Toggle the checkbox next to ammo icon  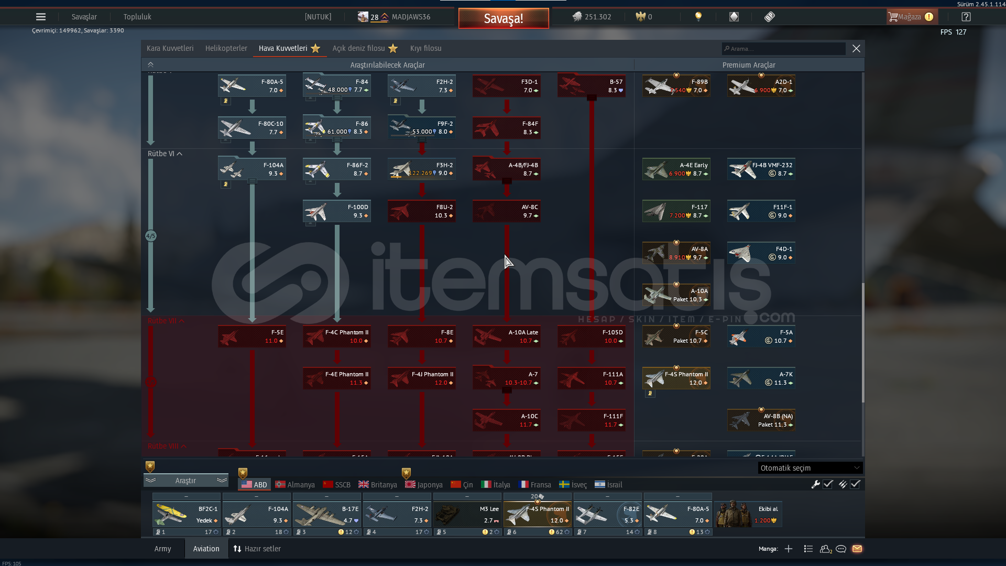click(855, 484)
